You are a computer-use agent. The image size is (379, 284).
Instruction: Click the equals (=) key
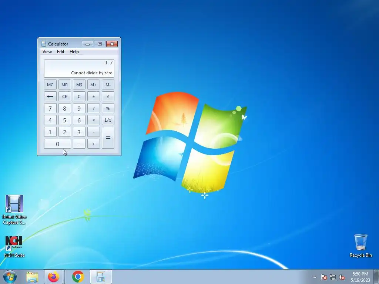[108, 138]
